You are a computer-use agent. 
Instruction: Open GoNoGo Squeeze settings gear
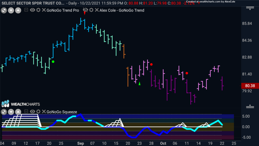(38, 112)
